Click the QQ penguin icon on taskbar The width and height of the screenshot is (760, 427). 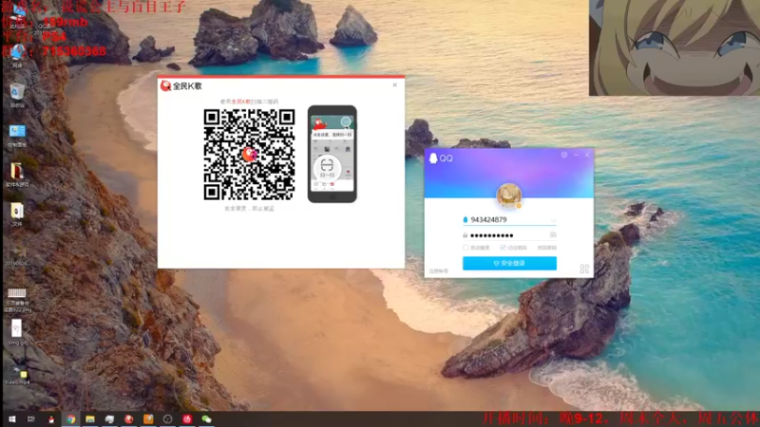(51, 419)
